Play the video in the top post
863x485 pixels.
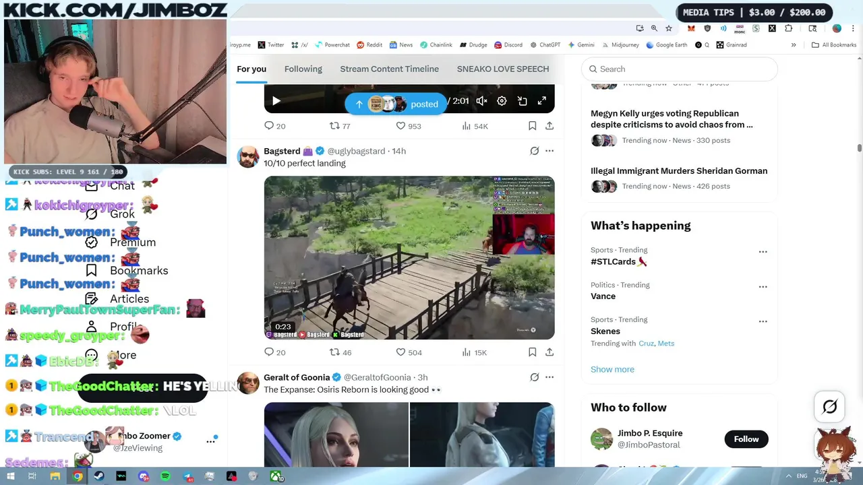276,101
